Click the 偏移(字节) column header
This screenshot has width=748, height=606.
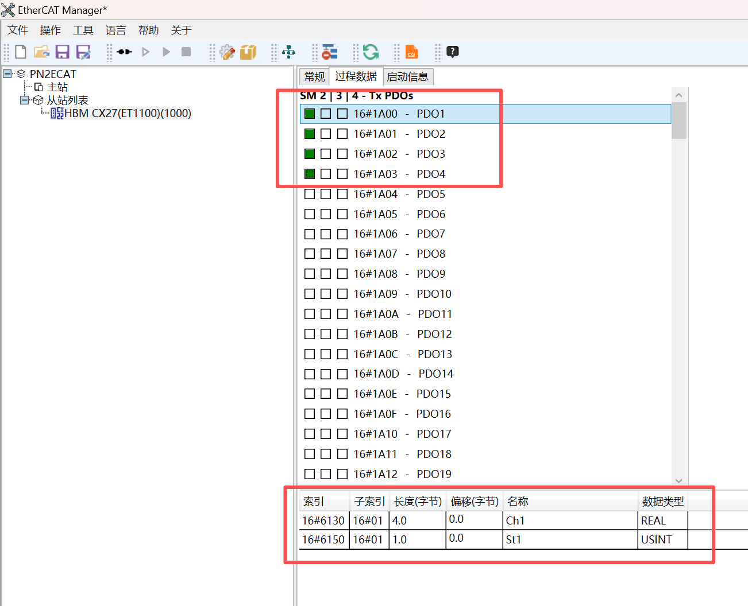tap(475, 502)
